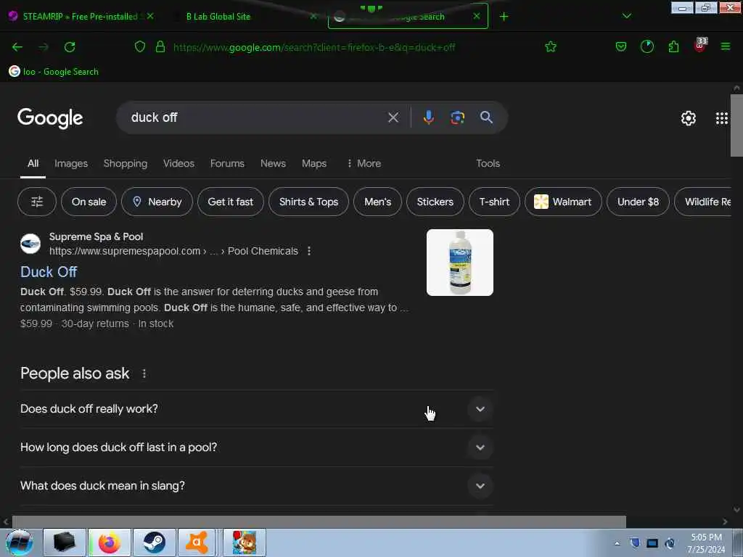743x557 pixels.
Task: Open new tab with plus icon
Action: tap(504, 17)
